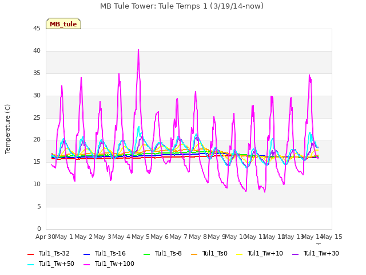
Task: Click the Tul1_Ts-8 legend label
Action: coord(168,253)
